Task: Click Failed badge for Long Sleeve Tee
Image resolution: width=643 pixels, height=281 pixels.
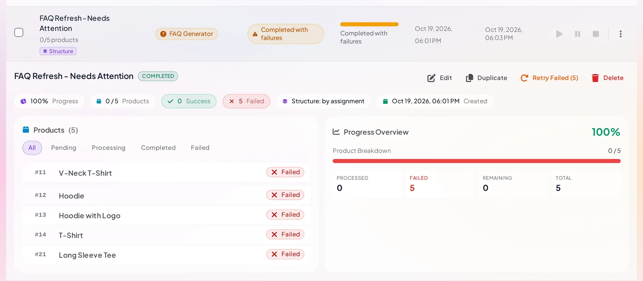Action: [285, 254]
